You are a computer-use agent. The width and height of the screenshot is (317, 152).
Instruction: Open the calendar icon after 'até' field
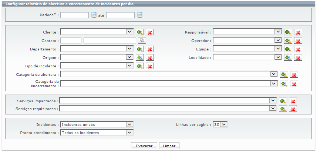pyautogui.click(x=140, y=15)
